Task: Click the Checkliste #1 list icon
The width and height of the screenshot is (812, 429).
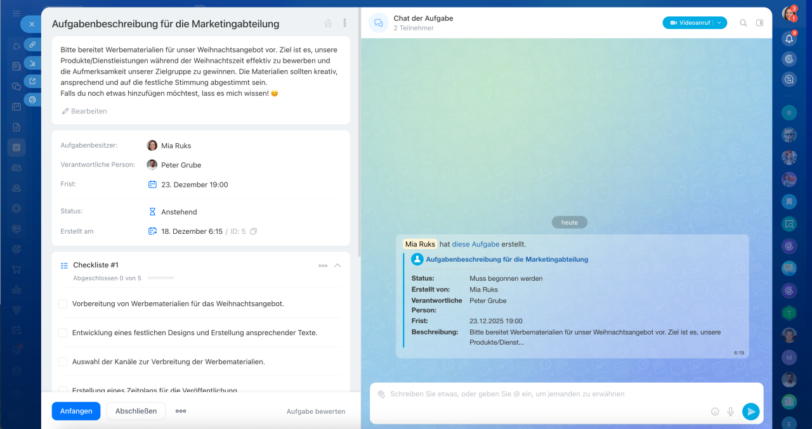Action: pos(64,266)
